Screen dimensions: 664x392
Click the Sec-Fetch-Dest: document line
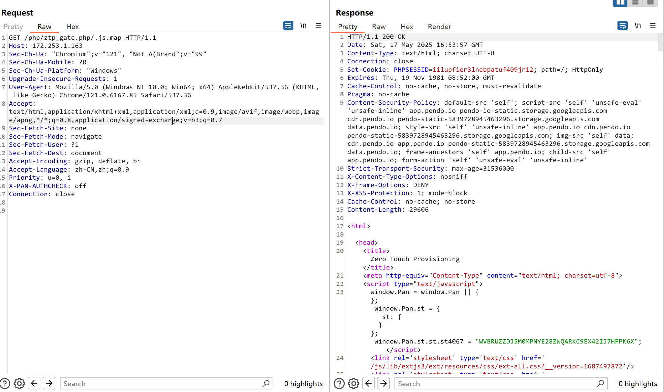[x=55, y=153]
